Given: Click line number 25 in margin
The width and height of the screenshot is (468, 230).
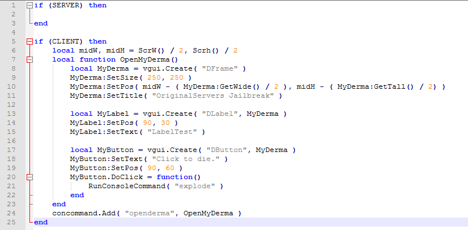Looking at the screenshot, I should click(x=11, y=222).
